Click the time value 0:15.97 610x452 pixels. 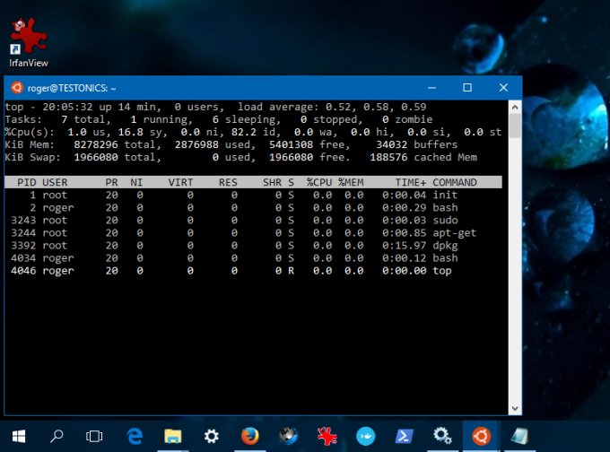[405, 246]
